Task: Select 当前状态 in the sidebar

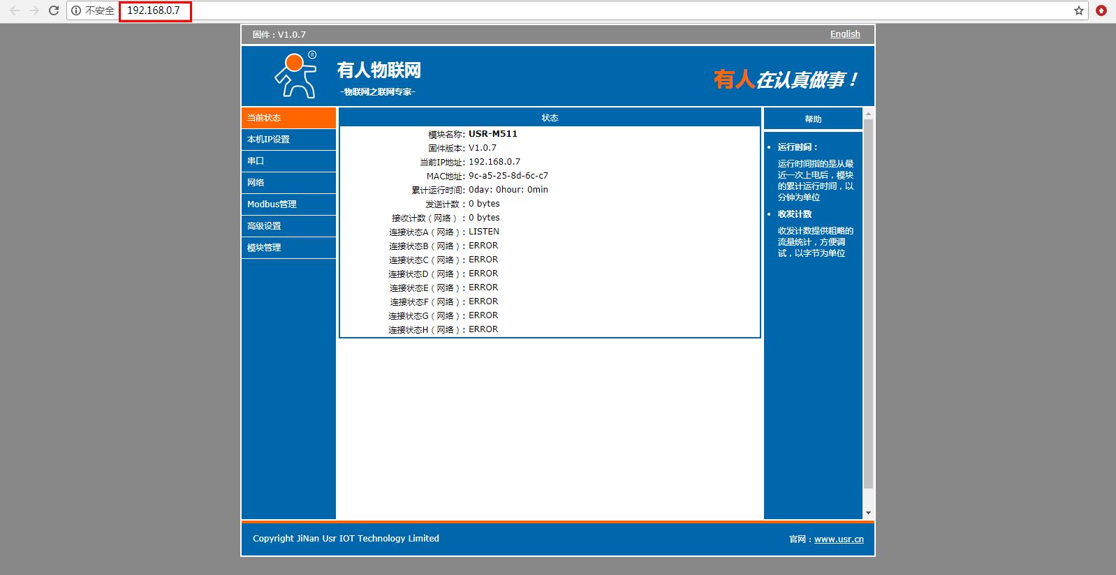Action: pyautogui.click(x=288, y=118)
